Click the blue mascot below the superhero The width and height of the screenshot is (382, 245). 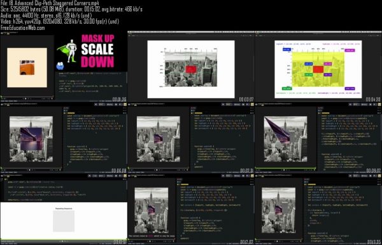point(60,66)
